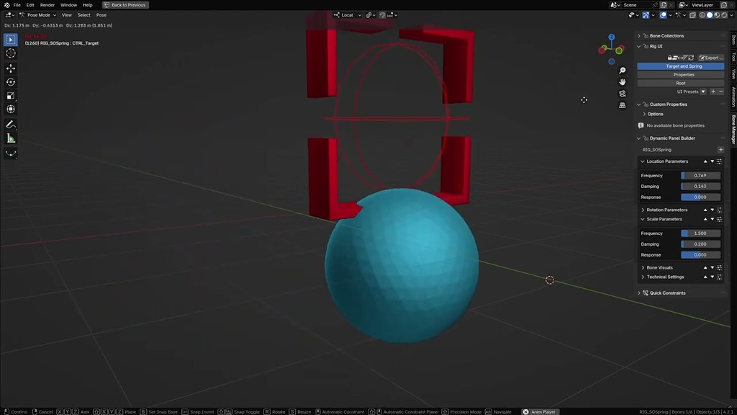
Task: Click the Blender logo menu icon
Action: point(6,5)
